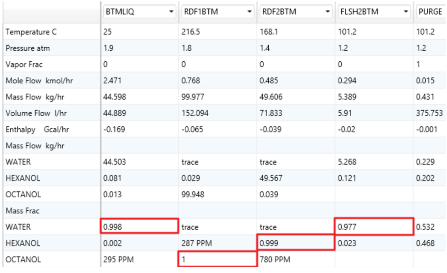This screenshot has height=273, width=447.
Task: Open the BTMLIQ stream dropdown arrow
Action: pyautogui.click(x=171, y=12)
